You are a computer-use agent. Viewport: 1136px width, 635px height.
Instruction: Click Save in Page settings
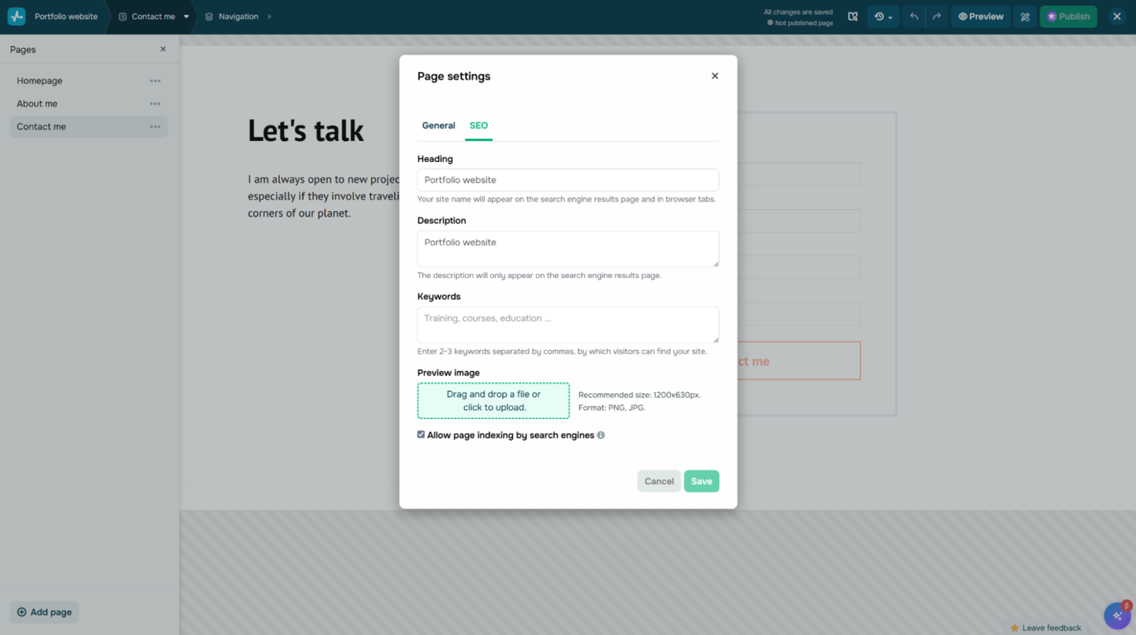tap(701, 481)
